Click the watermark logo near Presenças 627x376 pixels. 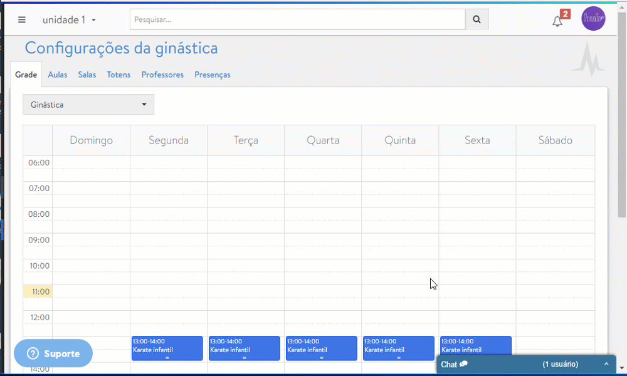tap(588, 61)
